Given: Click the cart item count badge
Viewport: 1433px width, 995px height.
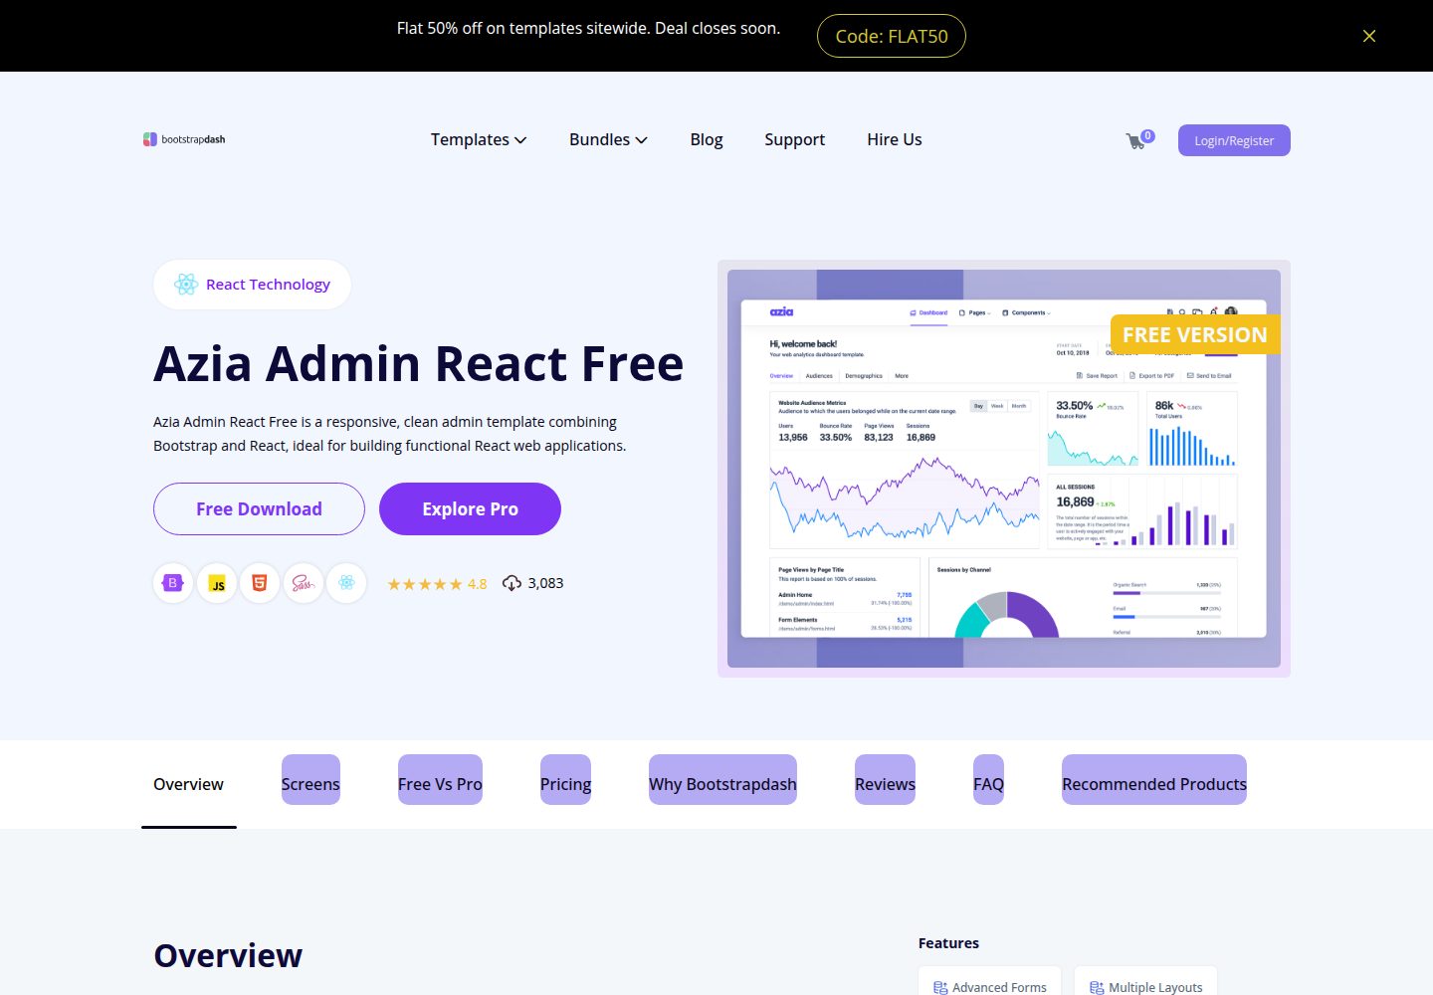Looking at the screenshot, I should (x=1147, y=136).
